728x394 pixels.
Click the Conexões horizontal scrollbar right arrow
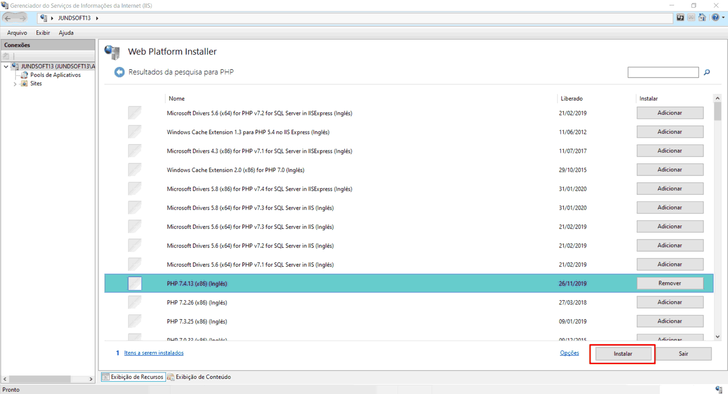[91, 379]
